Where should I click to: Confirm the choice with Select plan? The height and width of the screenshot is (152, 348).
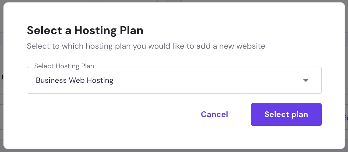[286, 114]
